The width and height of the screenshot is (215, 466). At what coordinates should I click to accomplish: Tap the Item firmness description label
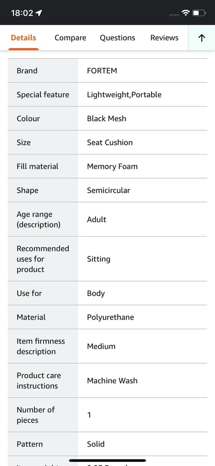[x=41, y=346]
